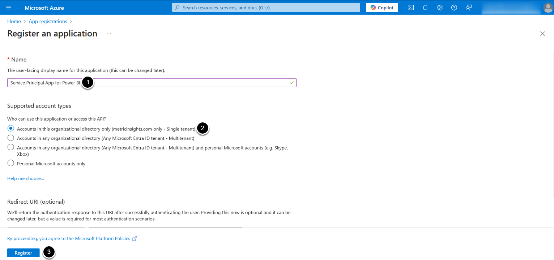The width and height of the screenshot is (554, 260).
Task: Click the application Name input field
Action: [181, 83]
